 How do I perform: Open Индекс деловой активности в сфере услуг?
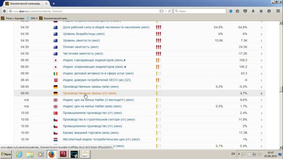pos(98,74)
